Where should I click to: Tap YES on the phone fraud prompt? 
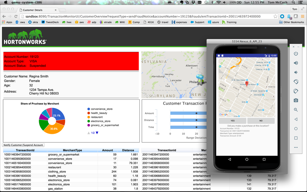(x=233, y=121)
